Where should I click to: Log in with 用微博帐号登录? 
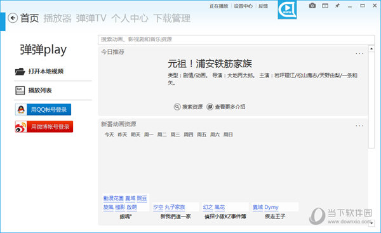pos(44,126)
